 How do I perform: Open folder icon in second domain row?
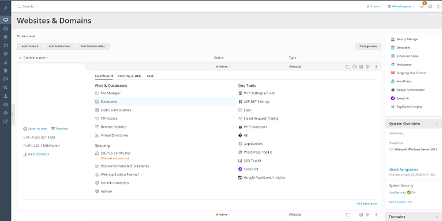[348, 215]
